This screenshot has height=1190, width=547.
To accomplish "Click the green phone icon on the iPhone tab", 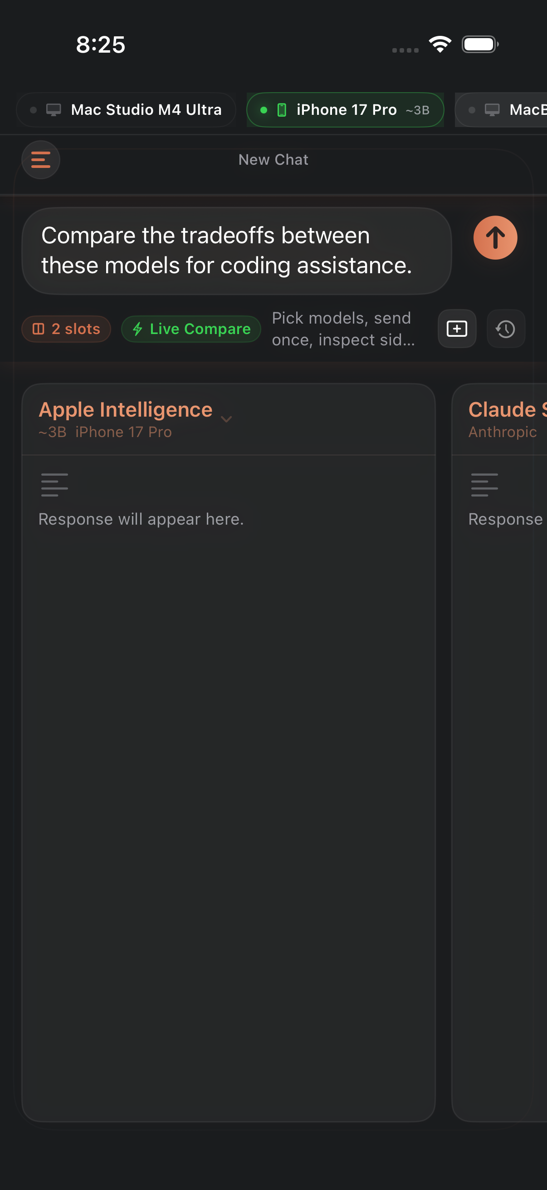I will [x=282, y=110].
